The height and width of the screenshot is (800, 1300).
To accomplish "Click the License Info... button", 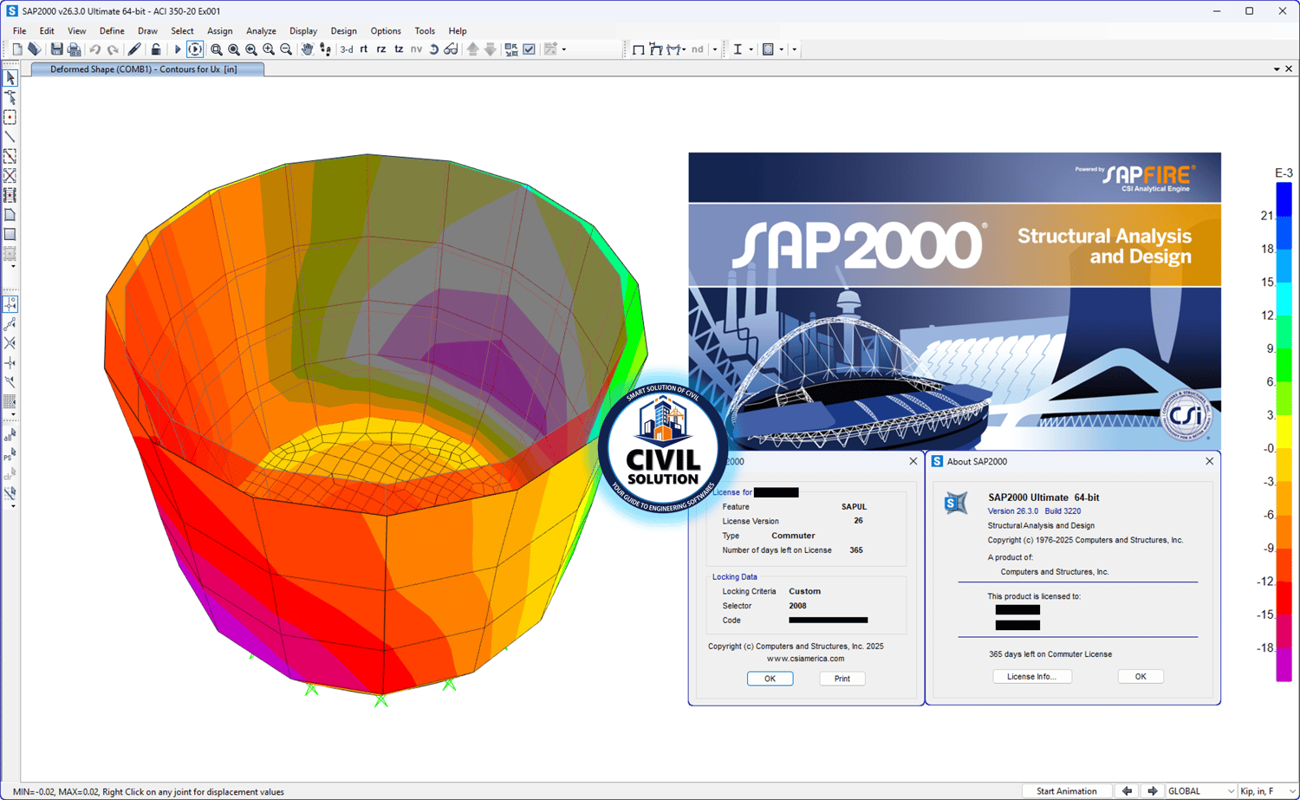I will [x=1031, y=677].
